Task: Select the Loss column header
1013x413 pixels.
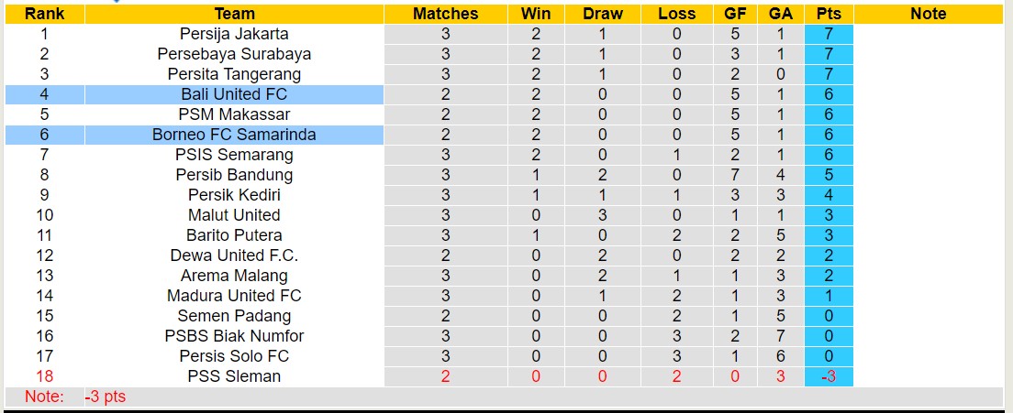Action: pos(677,14)
